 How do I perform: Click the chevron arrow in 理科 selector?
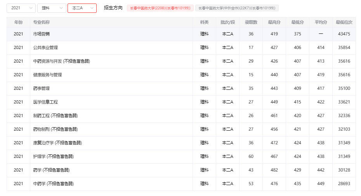61,8
